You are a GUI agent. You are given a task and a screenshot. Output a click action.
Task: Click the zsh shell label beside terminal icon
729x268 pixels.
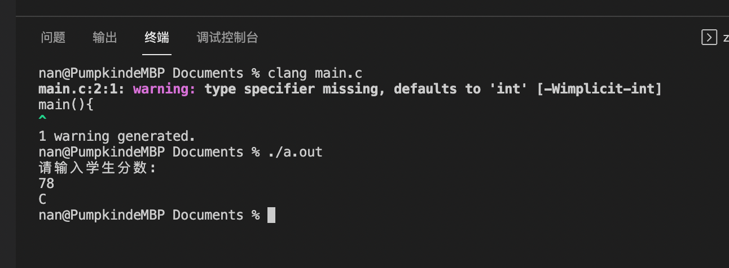point(726,38)
